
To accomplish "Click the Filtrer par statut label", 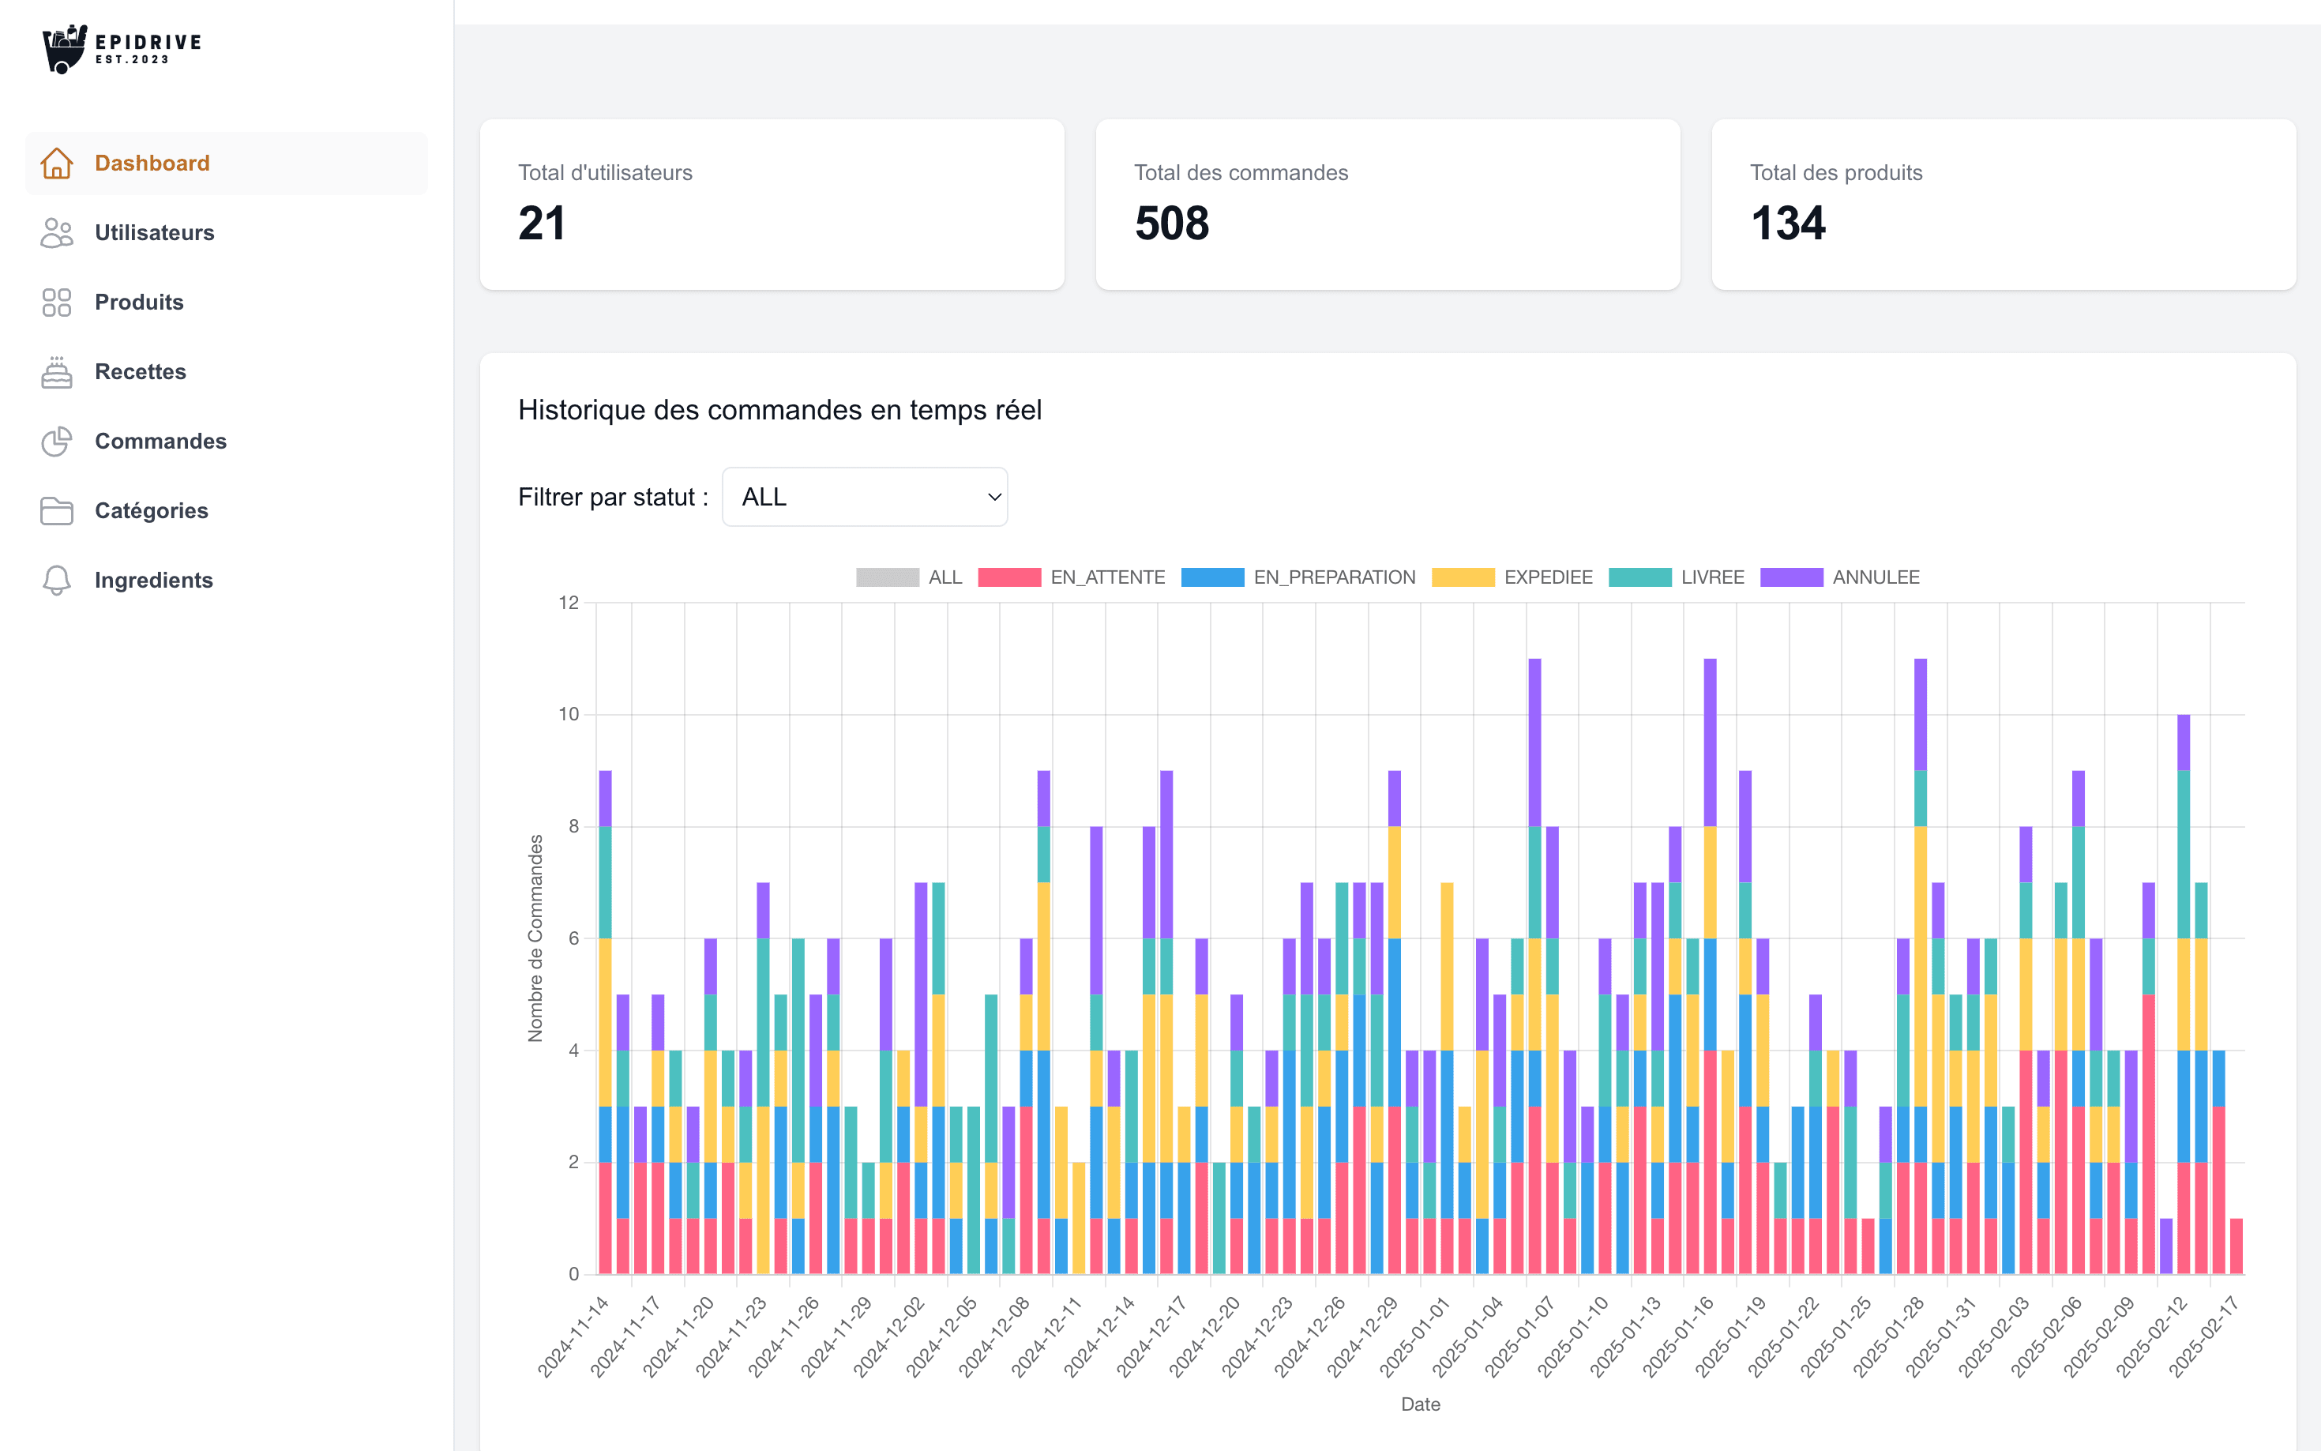I will point(613,497).
